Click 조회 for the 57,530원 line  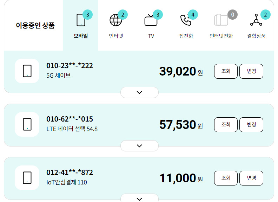(x=226, y=125)
